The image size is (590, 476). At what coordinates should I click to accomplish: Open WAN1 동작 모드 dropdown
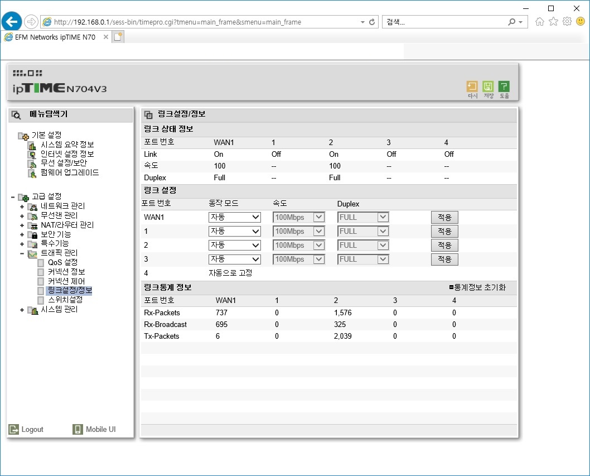point(234,217)
